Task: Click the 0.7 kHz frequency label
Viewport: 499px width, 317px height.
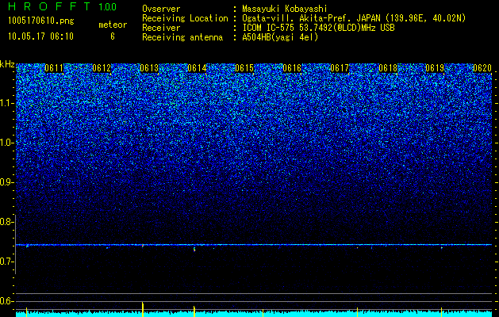Action: [x=6, y=262]
